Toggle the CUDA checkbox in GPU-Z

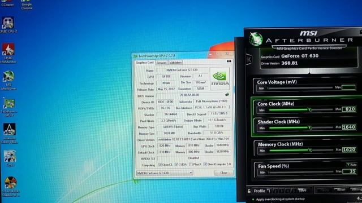[x=176, y=164]
